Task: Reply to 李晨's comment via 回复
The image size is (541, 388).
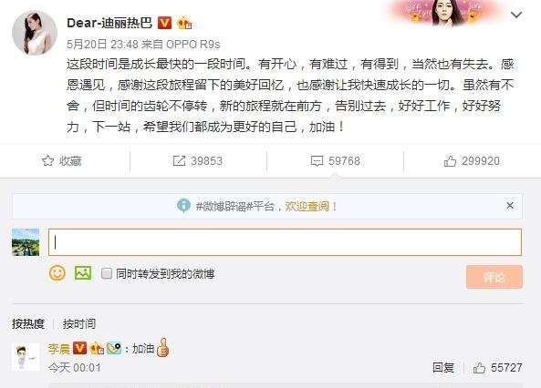Action: [x=443, y=368]
